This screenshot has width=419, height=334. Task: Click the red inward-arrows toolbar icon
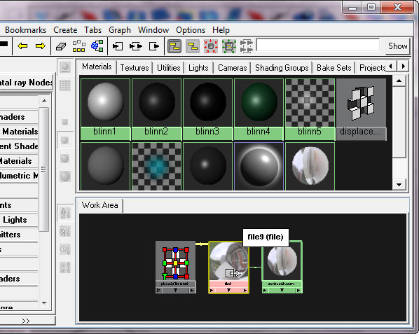point(211,46)
